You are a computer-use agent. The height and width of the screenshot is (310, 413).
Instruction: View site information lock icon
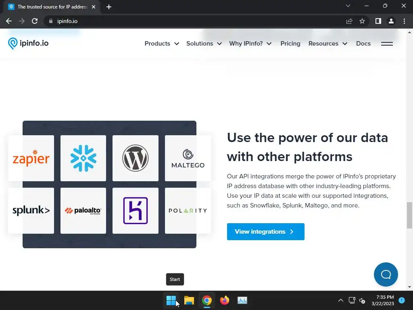[51, 21]
